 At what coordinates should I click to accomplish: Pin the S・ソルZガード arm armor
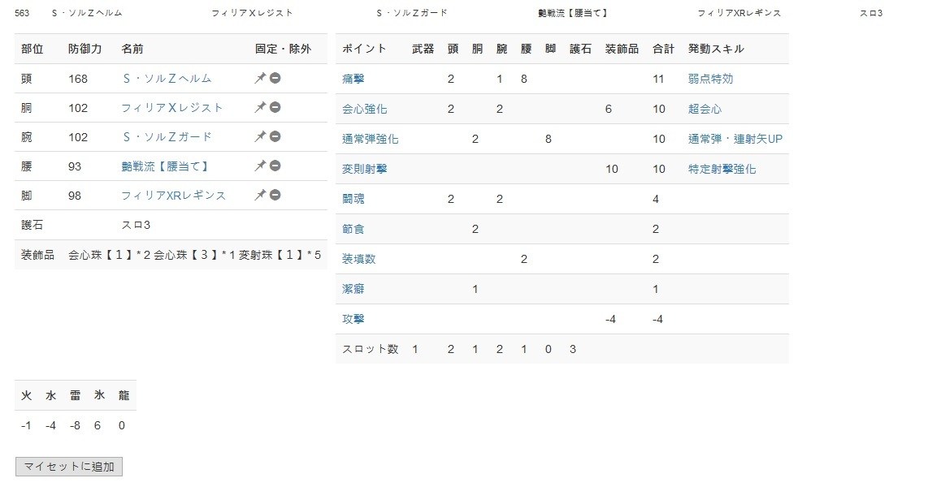pyautogui.click(x=260, y=136)
